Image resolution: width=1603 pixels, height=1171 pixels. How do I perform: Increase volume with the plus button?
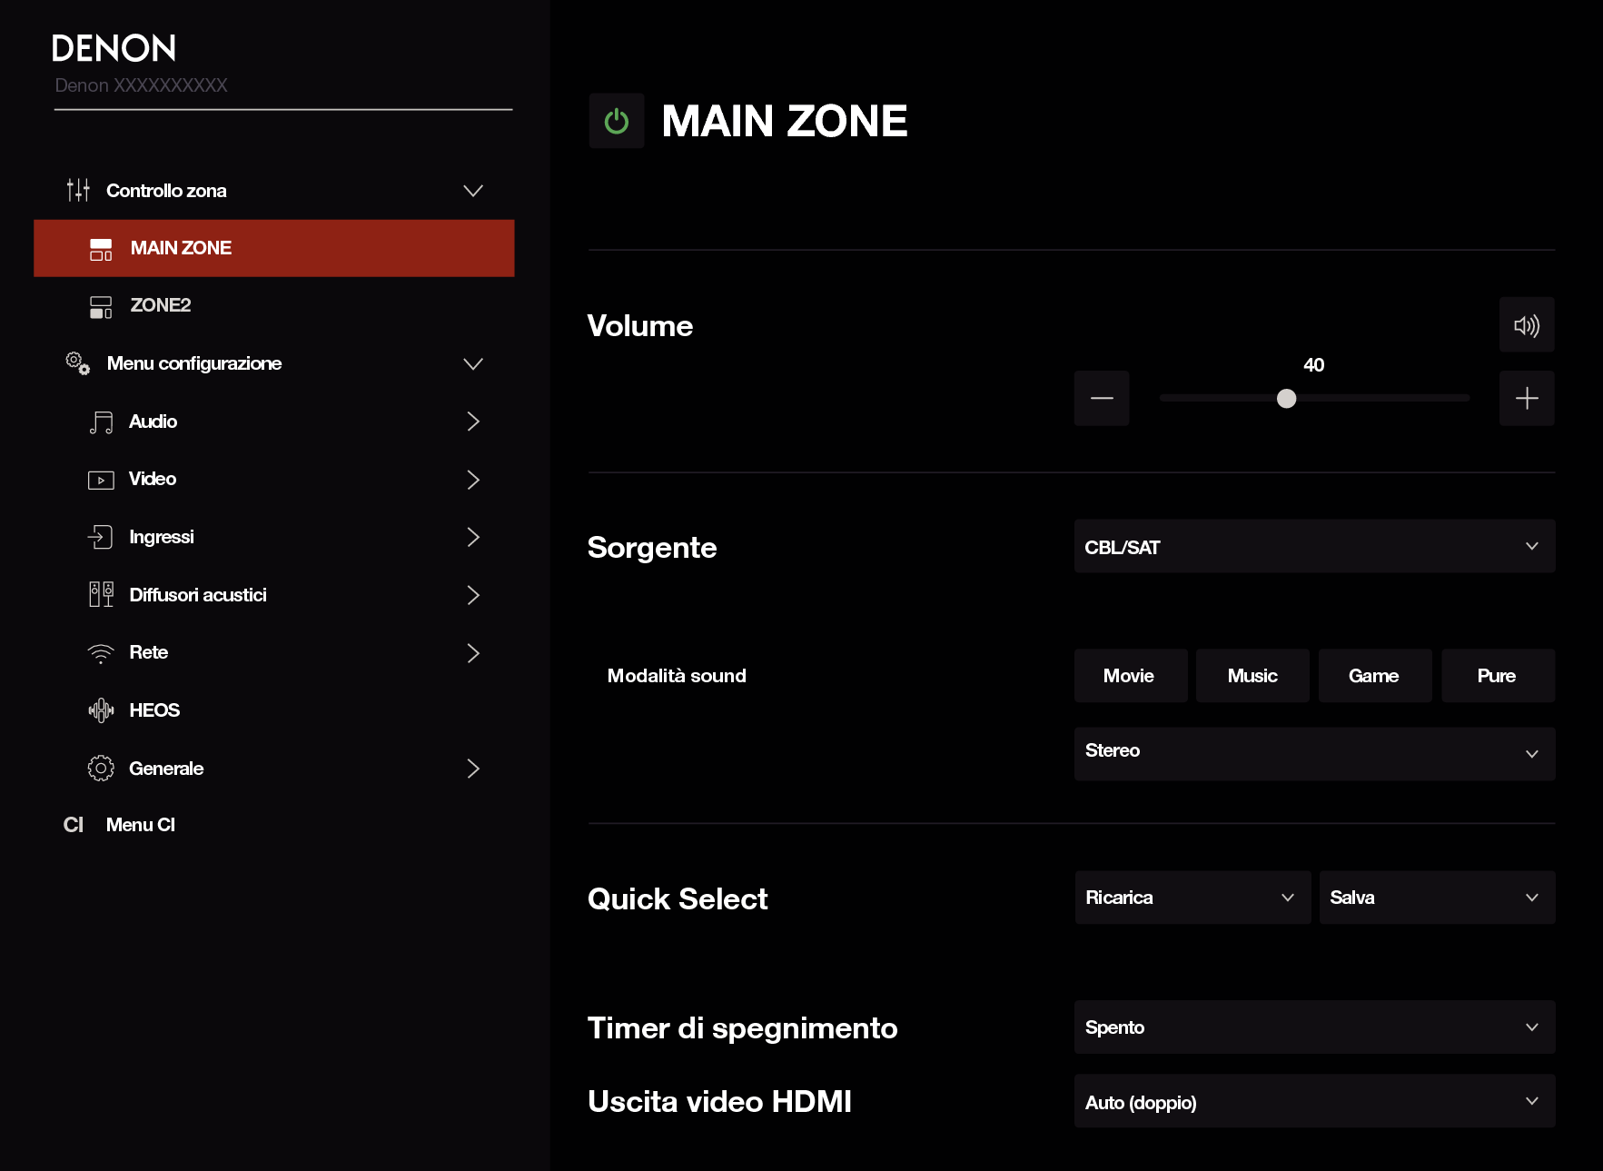click(1526, 398)
